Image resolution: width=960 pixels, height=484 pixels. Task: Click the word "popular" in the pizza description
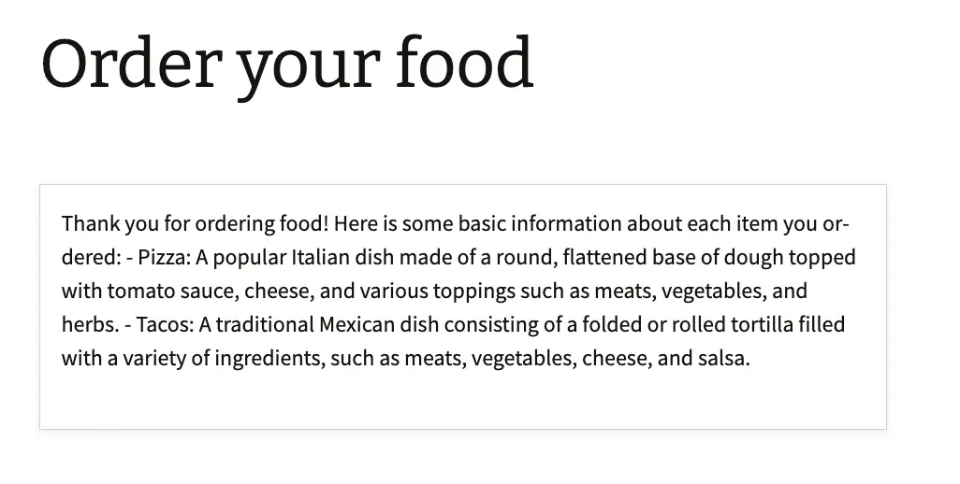tap(251, 258)
